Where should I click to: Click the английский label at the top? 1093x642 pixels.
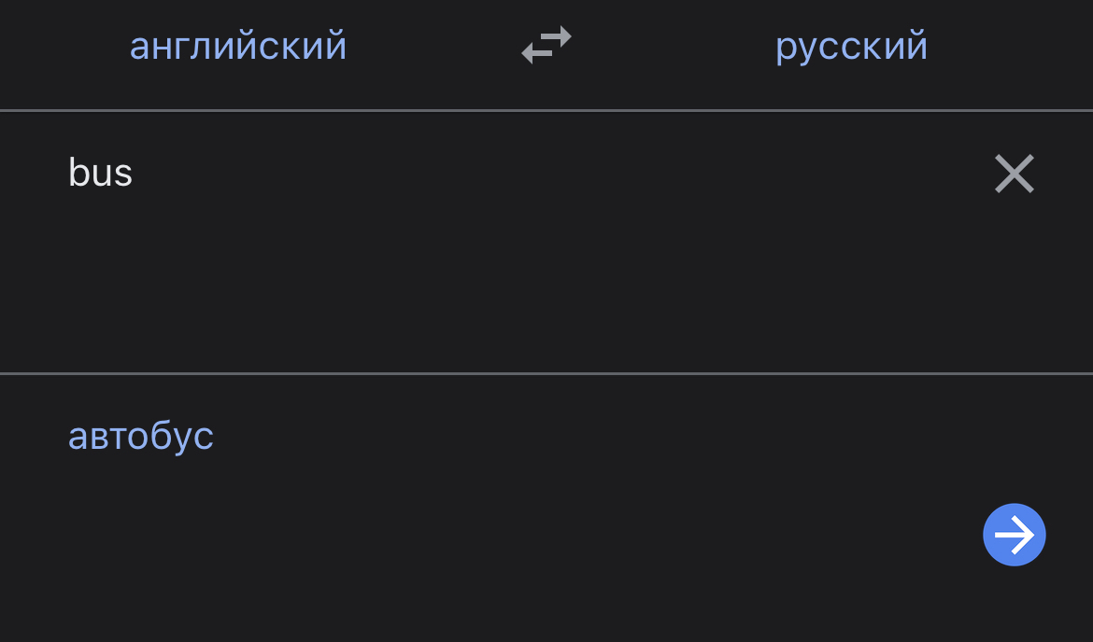[238, 46]
